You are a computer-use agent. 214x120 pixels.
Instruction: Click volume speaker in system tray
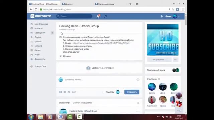[x=171, y=117]
